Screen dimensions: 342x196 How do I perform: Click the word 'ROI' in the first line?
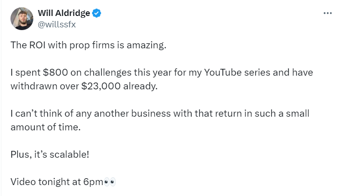(x=35, y=46)
